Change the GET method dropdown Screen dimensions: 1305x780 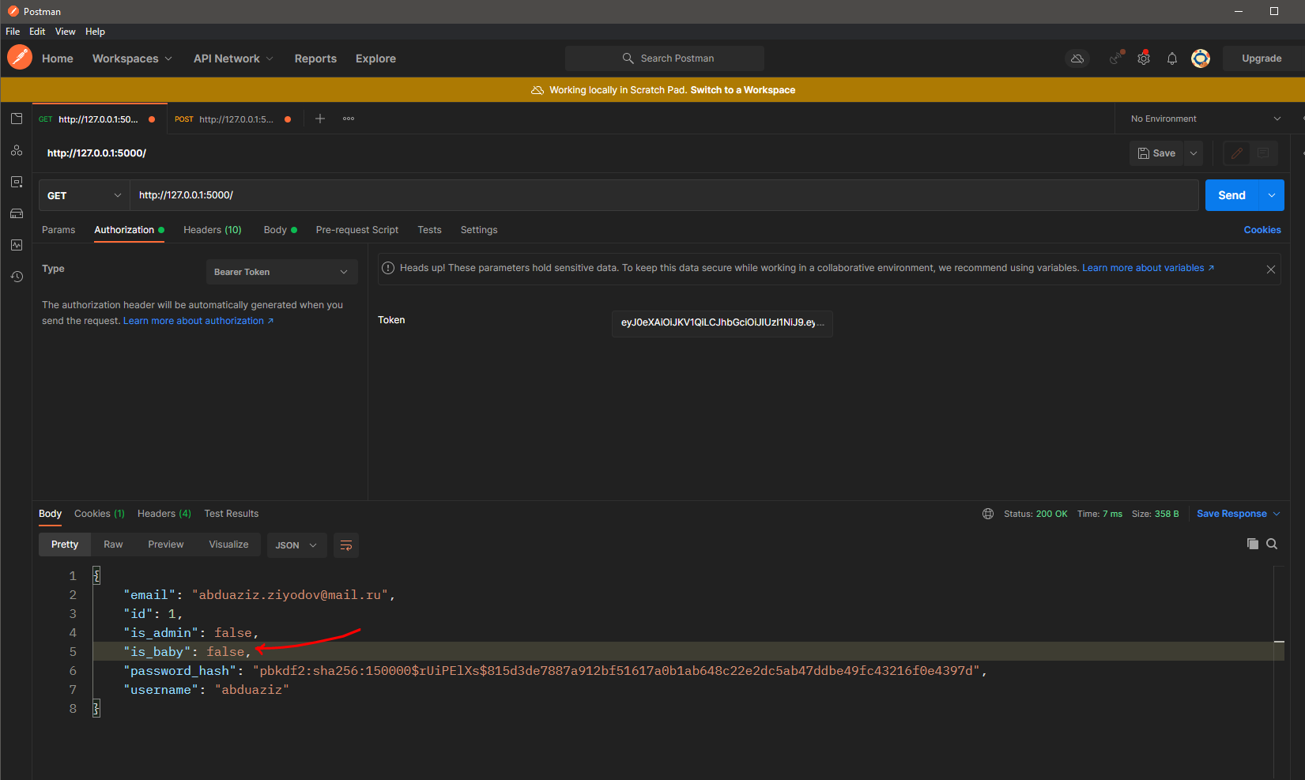[85, 195]
